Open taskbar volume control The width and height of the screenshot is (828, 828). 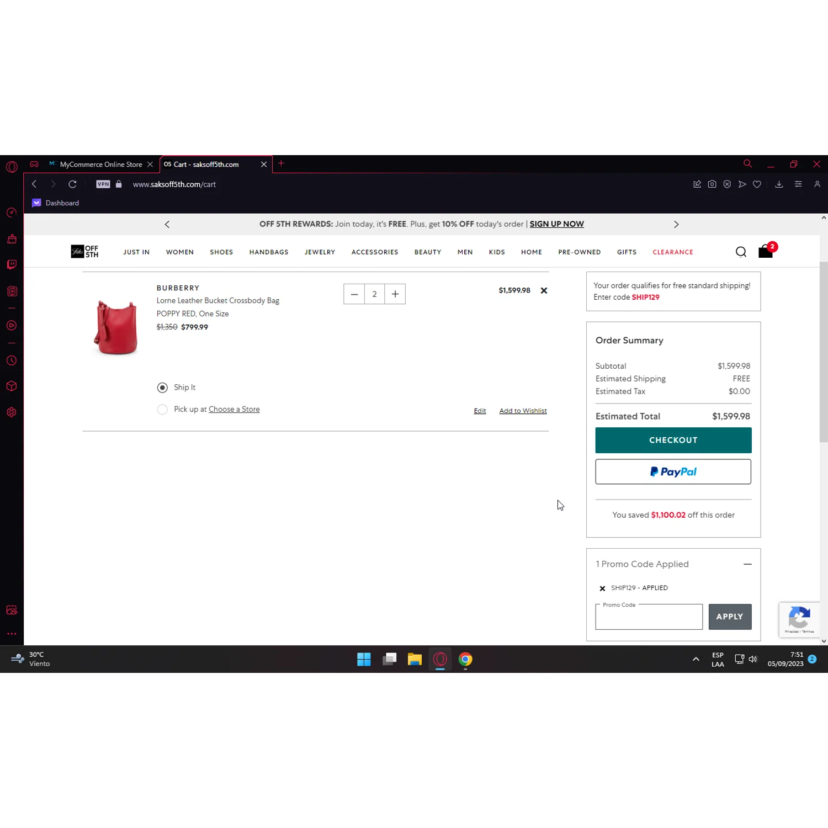753,659
